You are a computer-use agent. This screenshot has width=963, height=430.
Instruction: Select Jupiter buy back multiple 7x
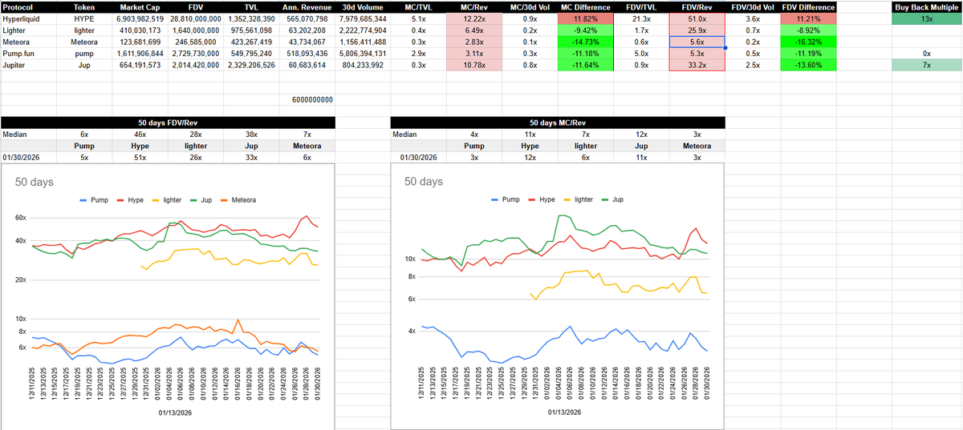point(926,65)
